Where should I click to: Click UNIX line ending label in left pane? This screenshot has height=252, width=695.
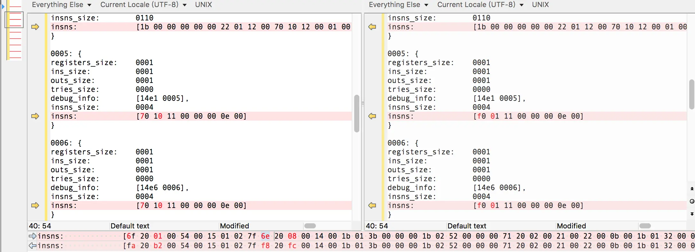tap(204, 4)
